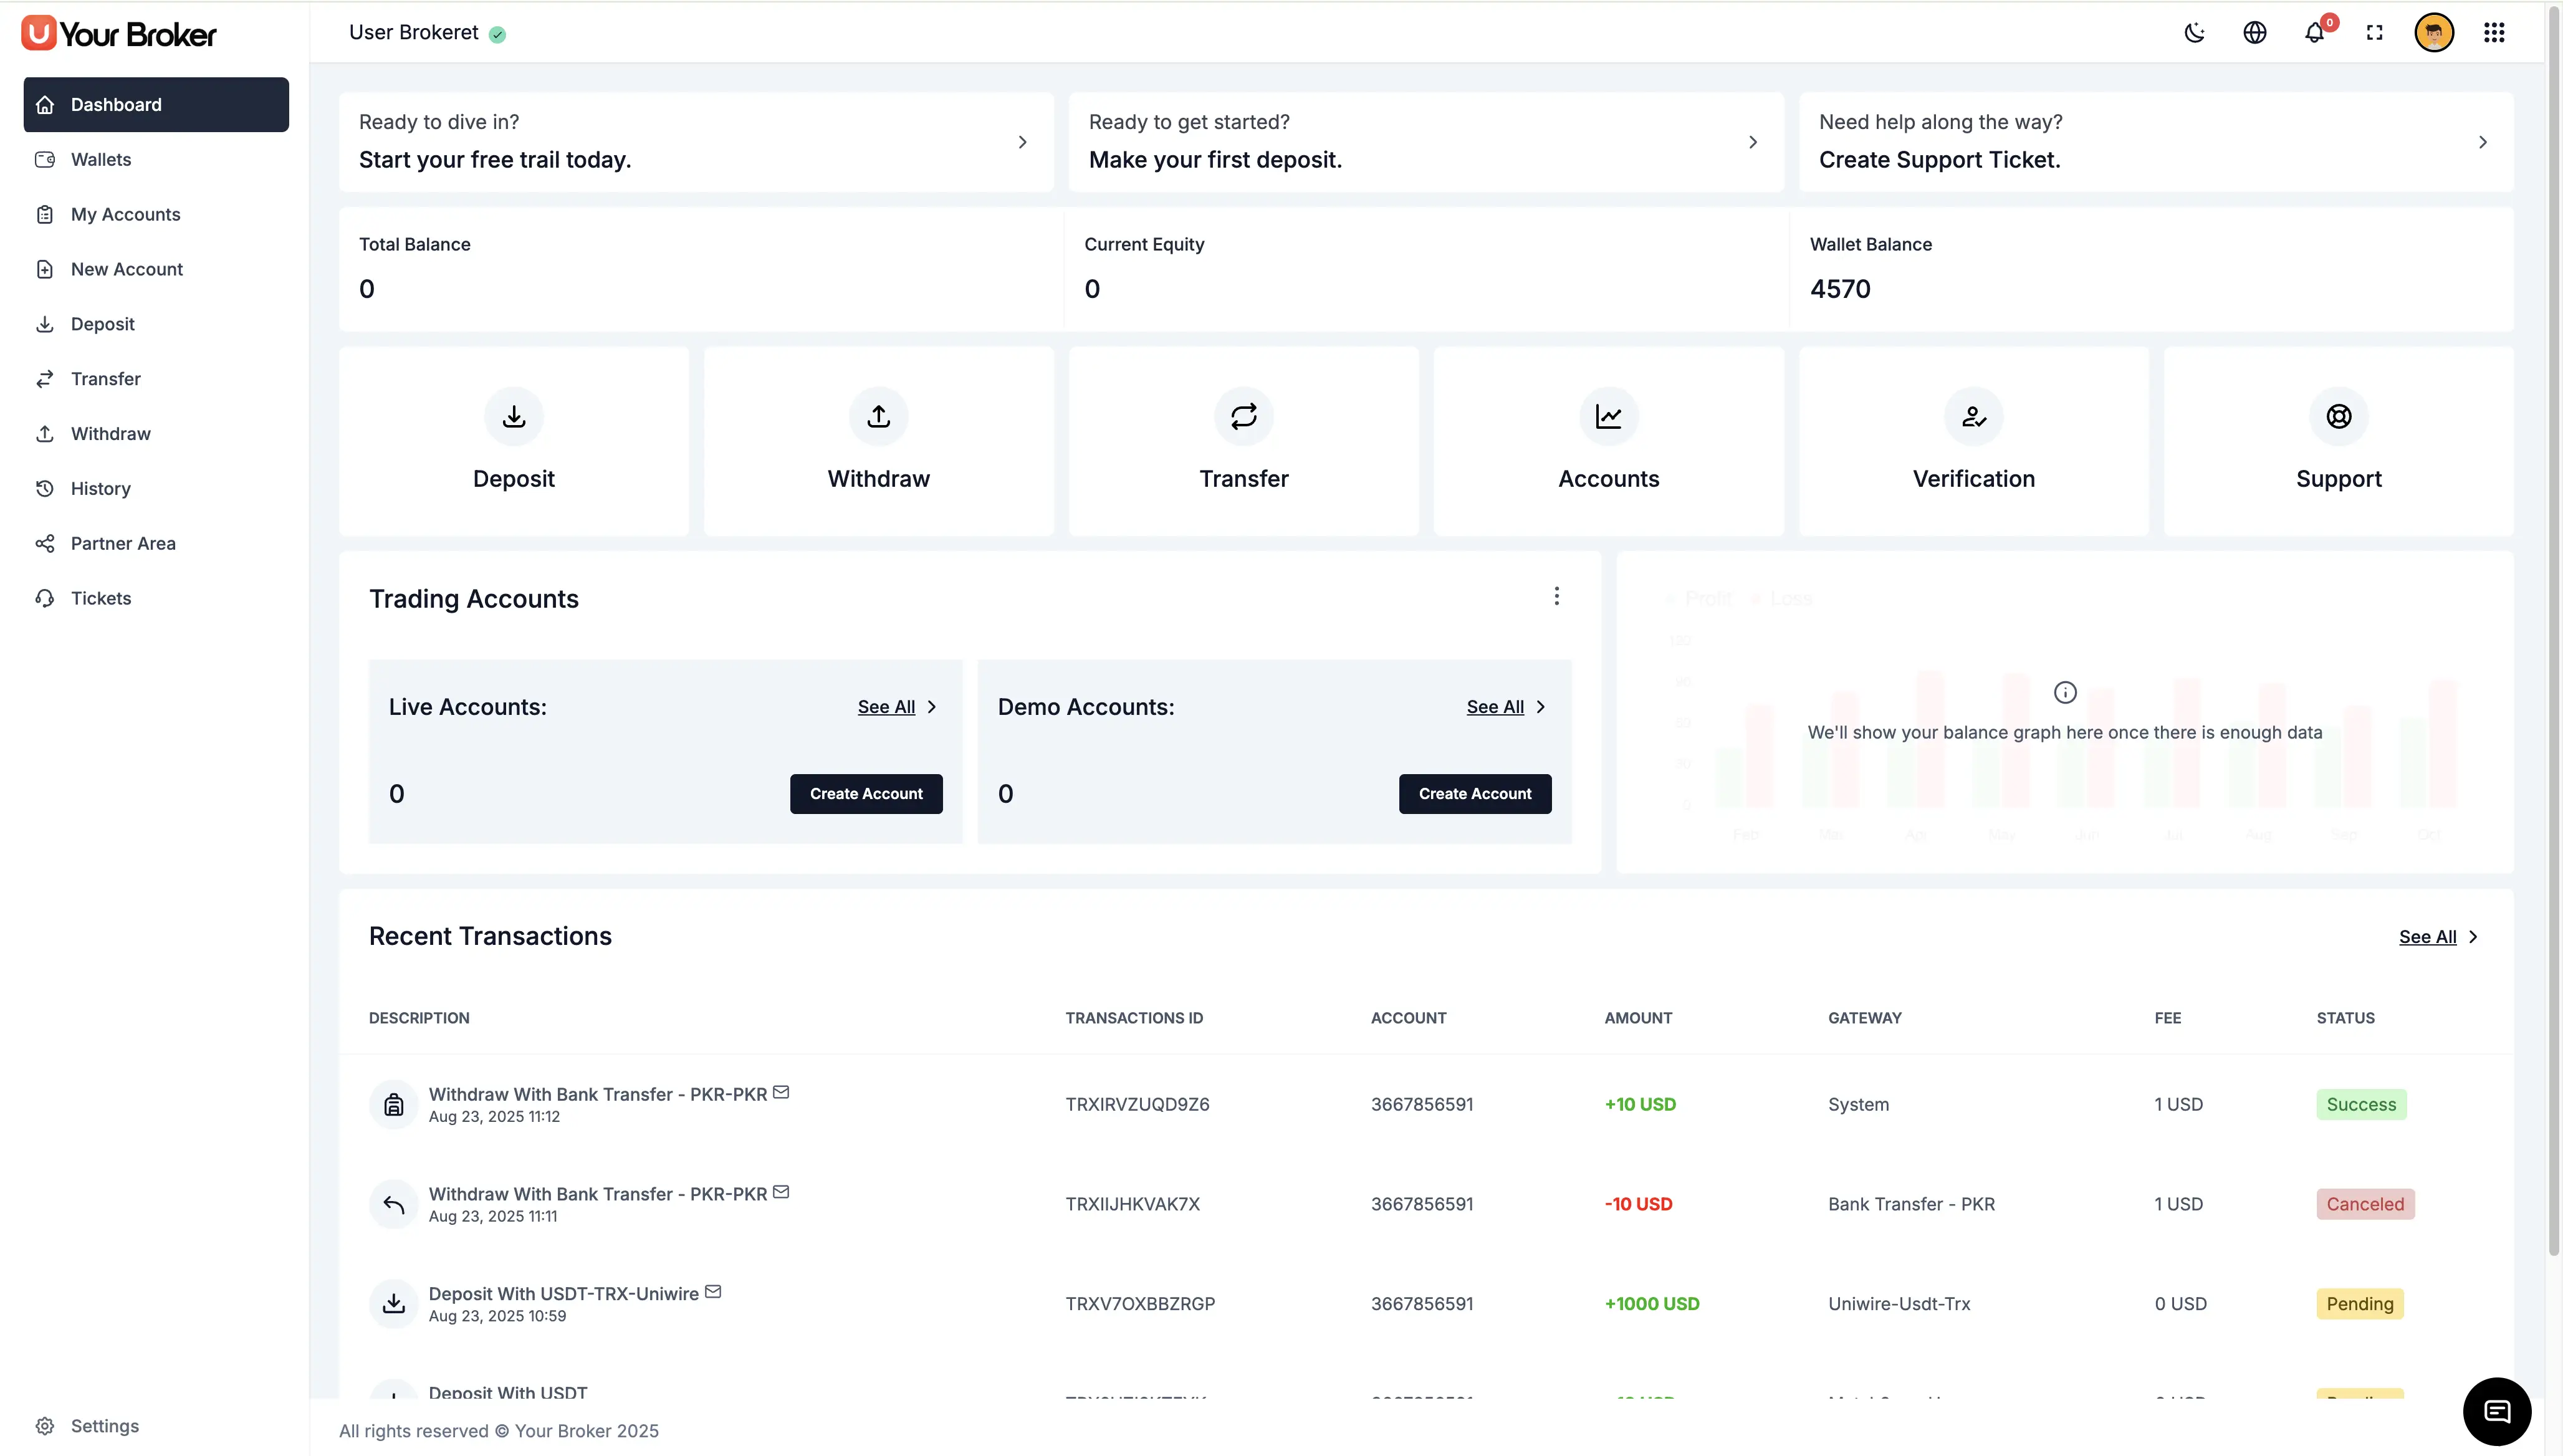Click the verified badge next to User Brokeret

pos(497,33)
